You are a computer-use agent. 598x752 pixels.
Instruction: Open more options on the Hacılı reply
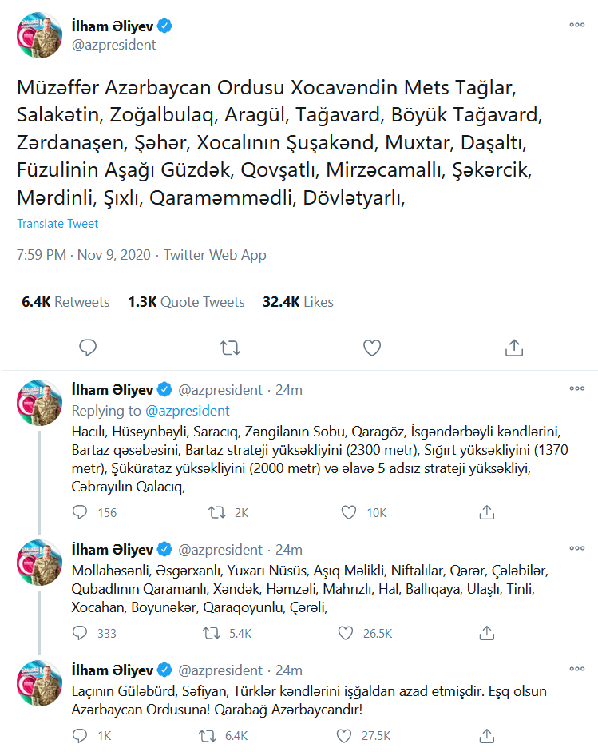tap(576, 388)
